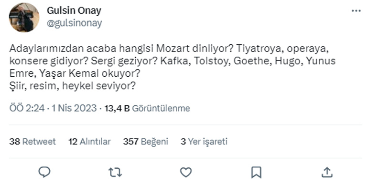The height and width of the screenshot is (184, 367).
Task: Open the share upload icon
Action: [327, 173]
